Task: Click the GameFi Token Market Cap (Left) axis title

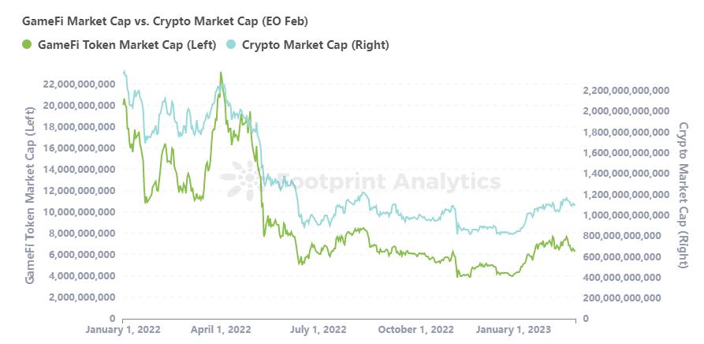Action: (30, 195)
